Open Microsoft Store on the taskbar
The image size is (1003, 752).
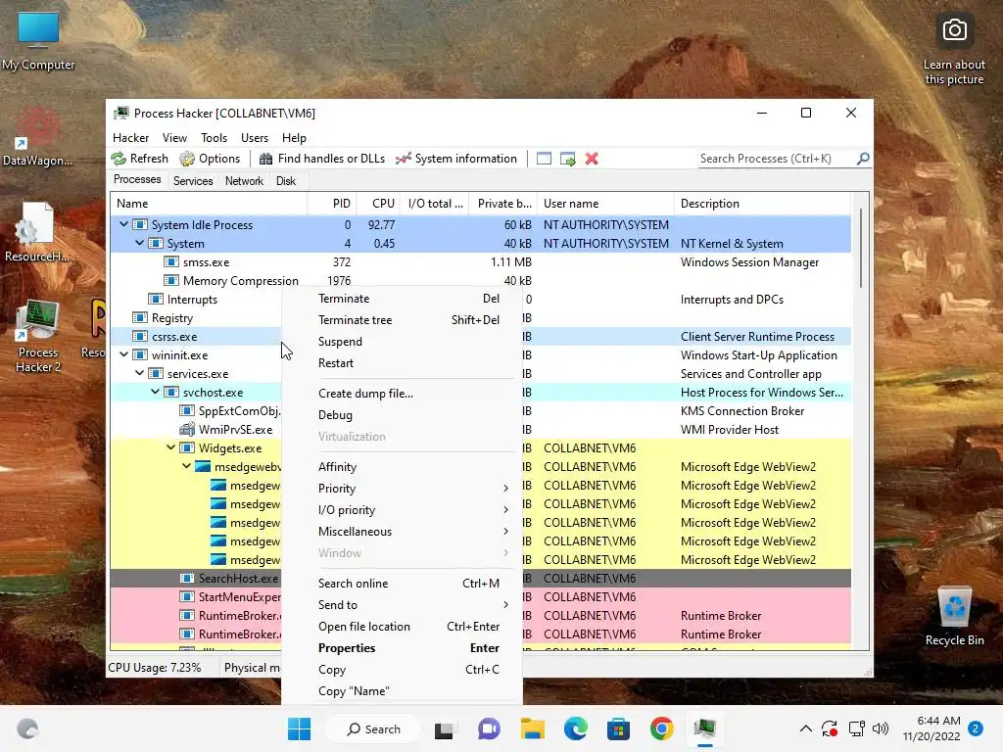click(619, 728)
